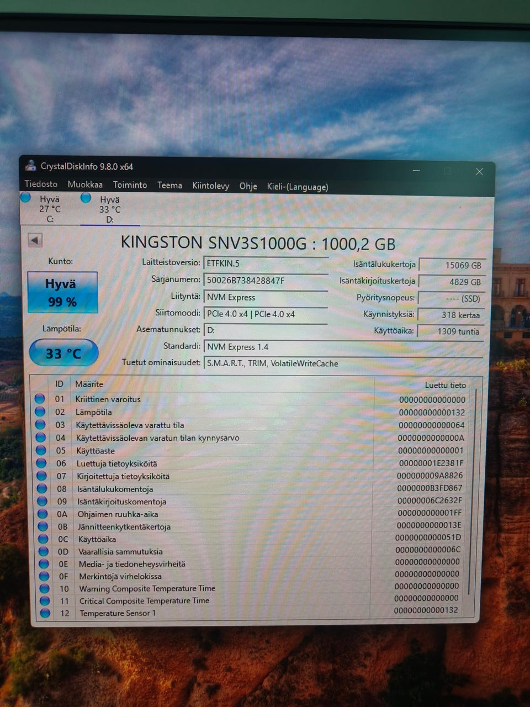Screen dimensions: 530x707
Task: Click the CrystalDiskInfo app icon in title bar
Action: pos(31,166)
